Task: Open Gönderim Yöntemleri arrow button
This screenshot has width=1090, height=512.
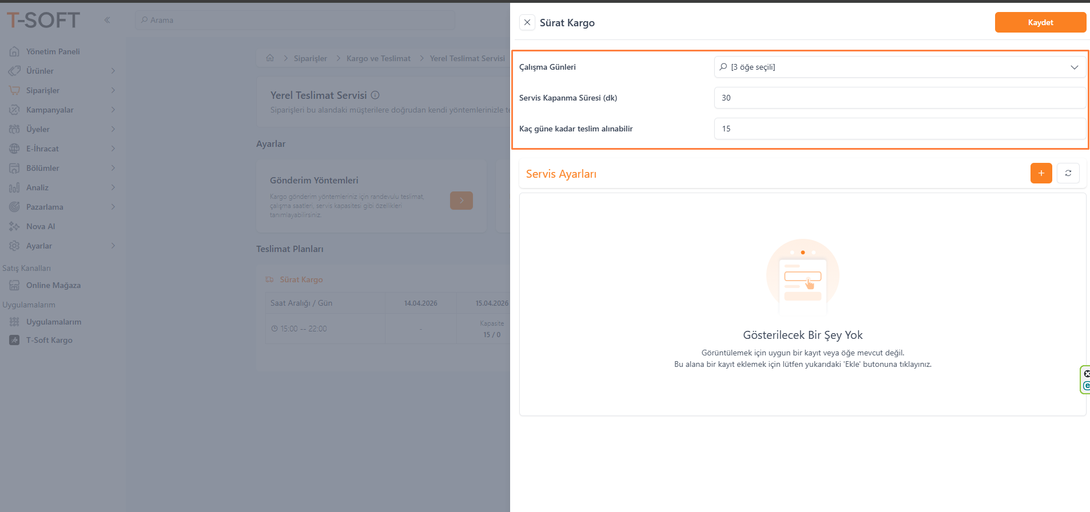Action: click(462, 201)
